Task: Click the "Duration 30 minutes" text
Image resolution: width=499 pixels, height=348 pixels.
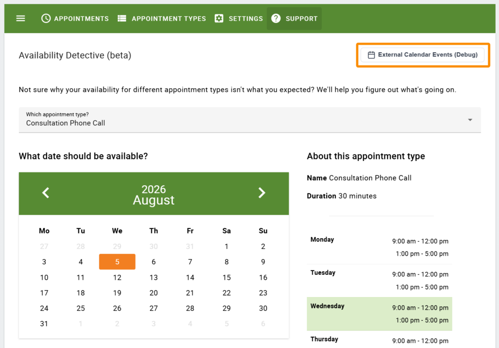Action: point(342,196)
